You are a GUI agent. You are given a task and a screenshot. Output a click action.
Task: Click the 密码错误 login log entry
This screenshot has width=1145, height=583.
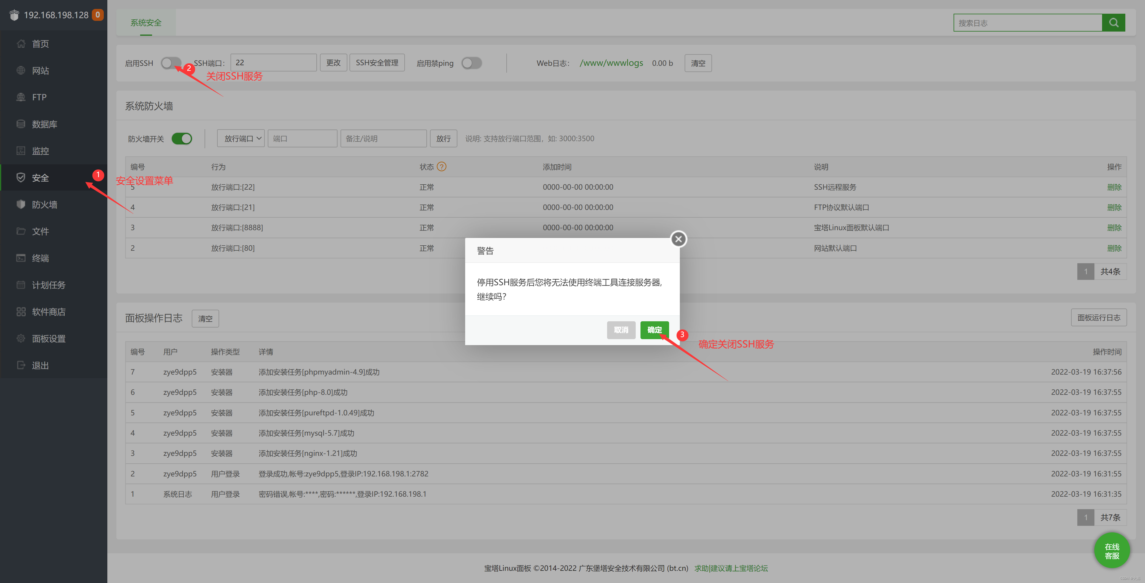tap(342, 494)
